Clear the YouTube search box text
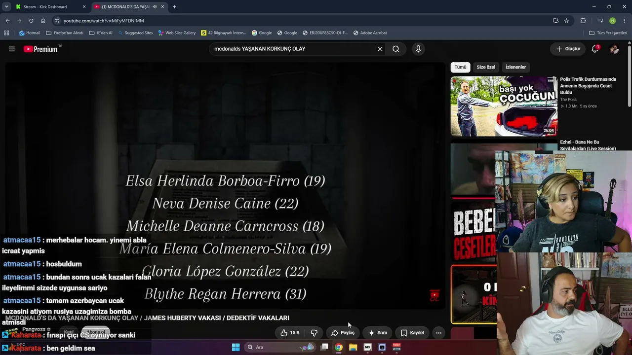The width and height of the screenshot is (632, 355). [380, 49]
